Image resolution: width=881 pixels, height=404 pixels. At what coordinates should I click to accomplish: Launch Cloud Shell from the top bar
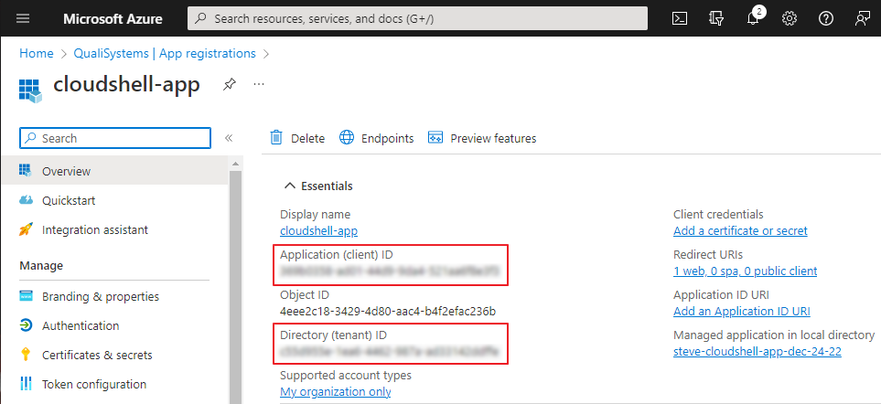click(x=679, y=18)
